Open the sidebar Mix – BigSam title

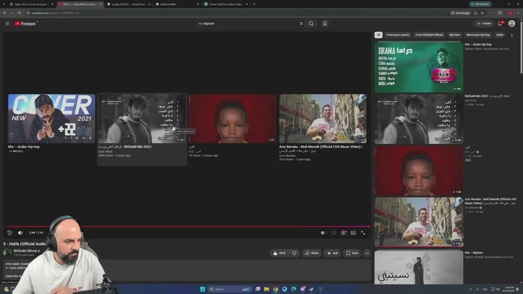click(x=474, y=253)
